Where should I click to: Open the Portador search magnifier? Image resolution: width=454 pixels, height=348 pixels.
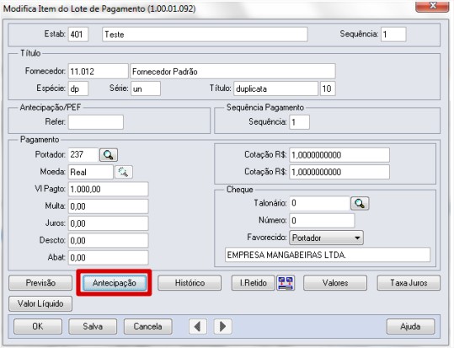coord(109,155)
